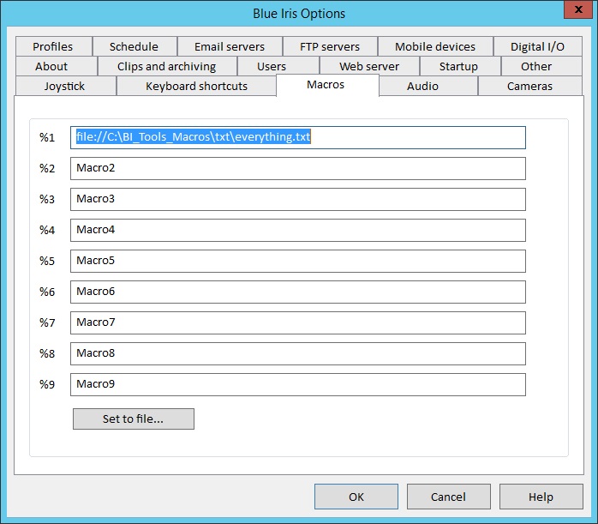Select the Macros tab
The image size is (598, 524).
[x=327, y=85]
